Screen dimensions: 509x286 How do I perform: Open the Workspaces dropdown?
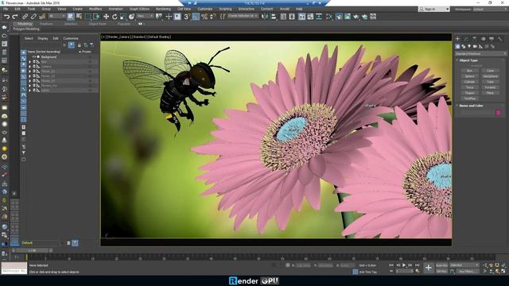[x=490, y=10]
